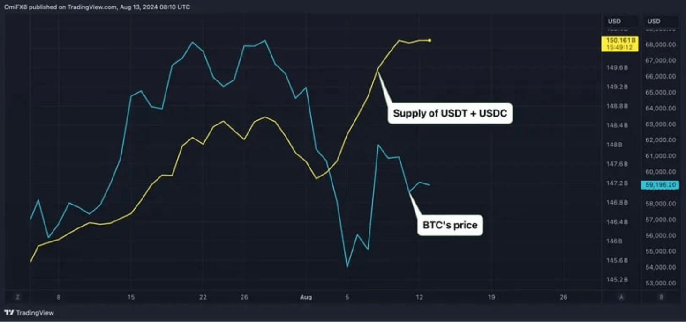Click the cyan 59,196.20 price label
Viewport: 686px width, 322px height.
point(659,185)
